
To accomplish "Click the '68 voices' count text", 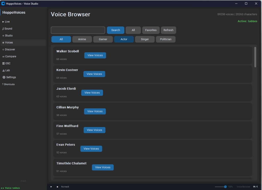I will pyautogui.click(x=61, y=59).
